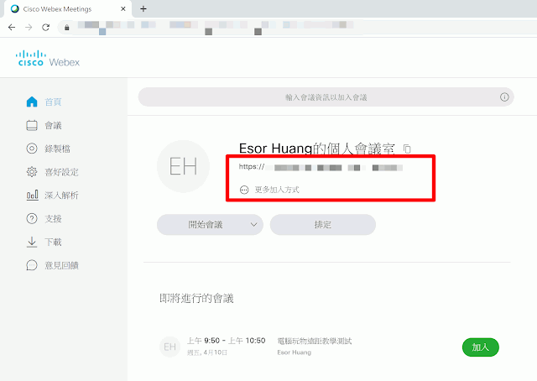This screenshot has width=537, height=381.
Task: Open the 更多加入方式 link
Action: (277, 190)
